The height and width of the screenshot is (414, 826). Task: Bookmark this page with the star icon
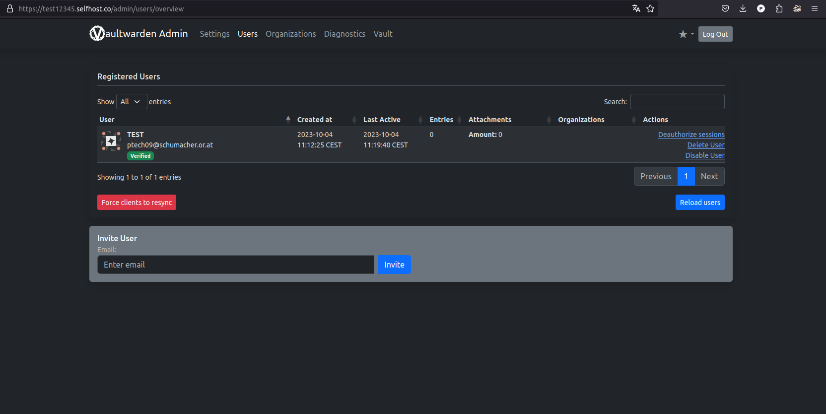click(x=650, y=8)
